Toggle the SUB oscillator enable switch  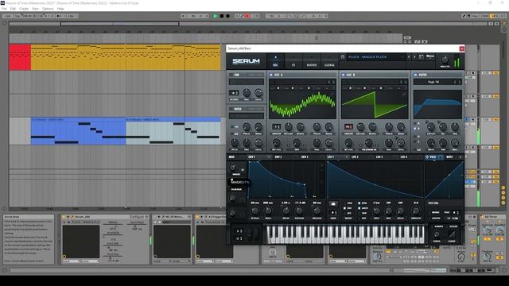point(231,75)
